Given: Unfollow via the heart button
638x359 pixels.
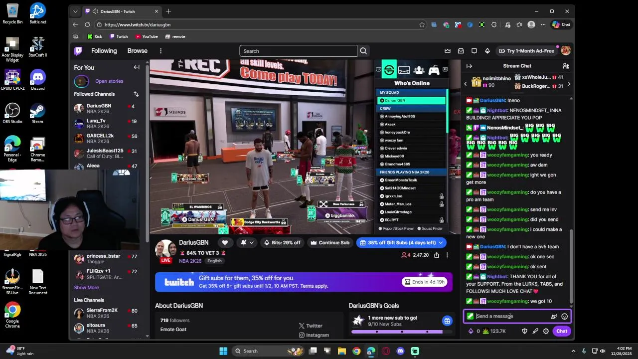Looking at the screenshot, I should click(225, 243).
